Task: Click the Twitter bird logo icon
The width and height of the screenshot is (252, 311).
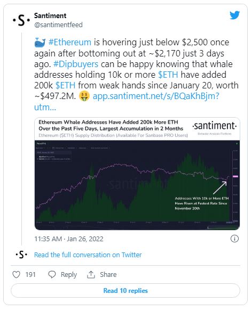Action: (234, 15)
